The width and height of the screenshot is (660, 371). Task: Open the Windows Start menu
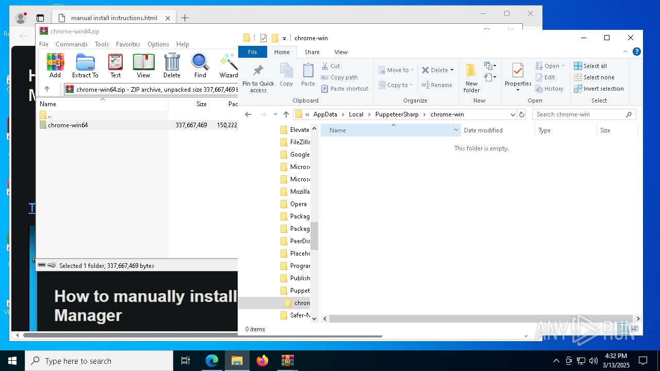point(12,361)
